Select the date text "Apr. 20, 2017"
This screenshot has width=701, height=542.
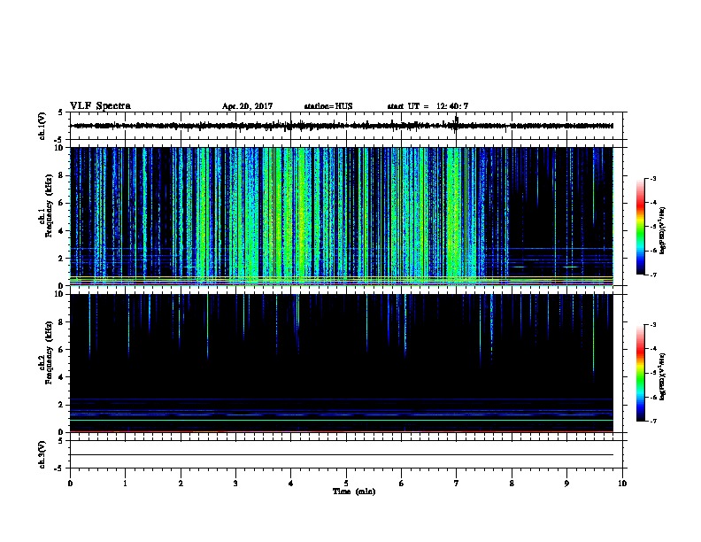coord(247,106)
